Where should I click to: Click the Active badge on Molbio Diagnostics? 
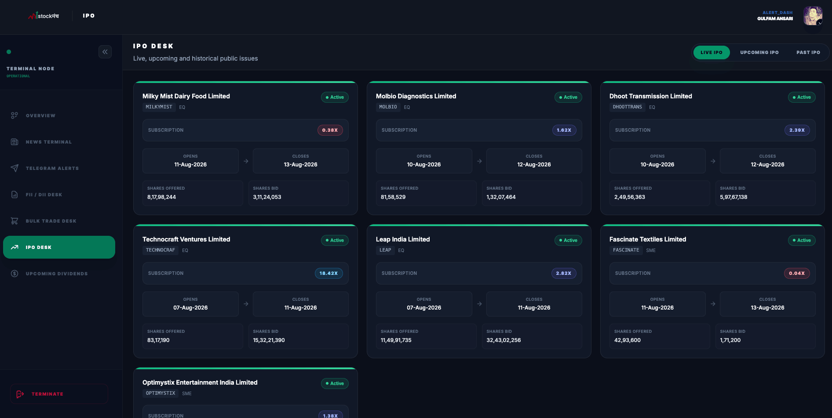(568, 97)
